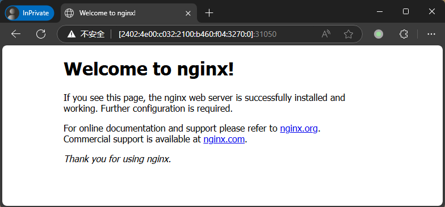Close the 'Welcome to nginx!' tab
Screen dimensions: 445x207
pyautogui.click(x=188, y=13)
